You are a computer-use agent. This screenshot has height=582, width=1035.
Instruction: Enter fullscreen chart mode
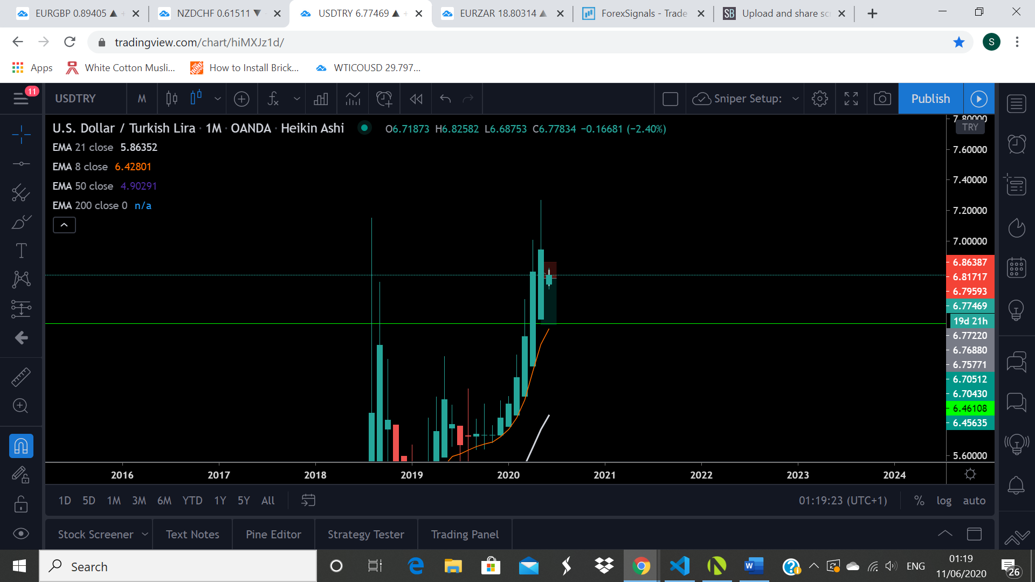pos(851,99)
